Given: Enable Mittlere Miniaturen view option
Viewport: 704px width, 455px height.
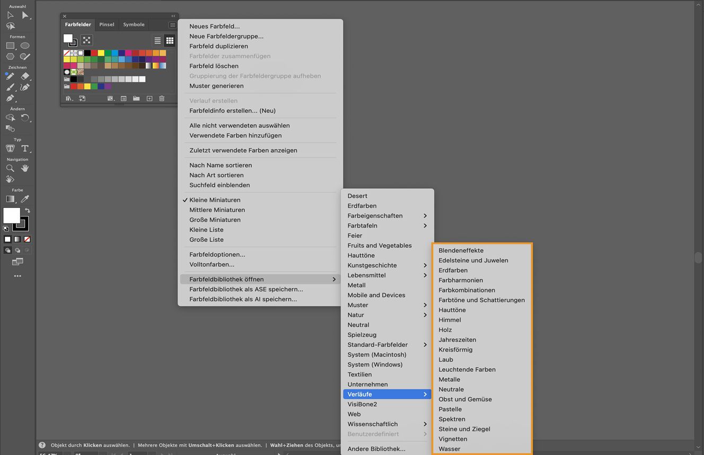Looking at the screenshot, I should pos(217,210).
